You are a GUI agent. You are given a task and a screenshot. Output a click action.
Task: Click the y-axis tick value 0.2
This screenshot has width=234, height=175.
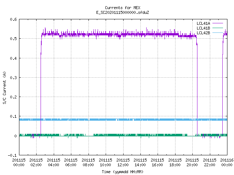tap(13, 97)
